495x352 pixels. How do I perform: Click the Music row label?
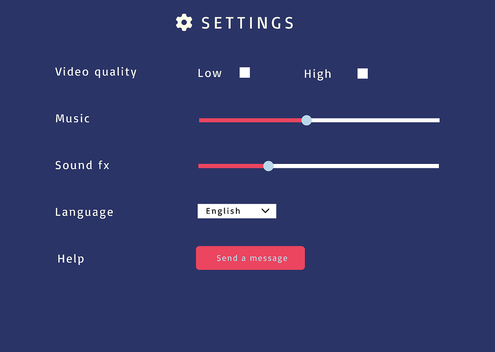point(72,118)
